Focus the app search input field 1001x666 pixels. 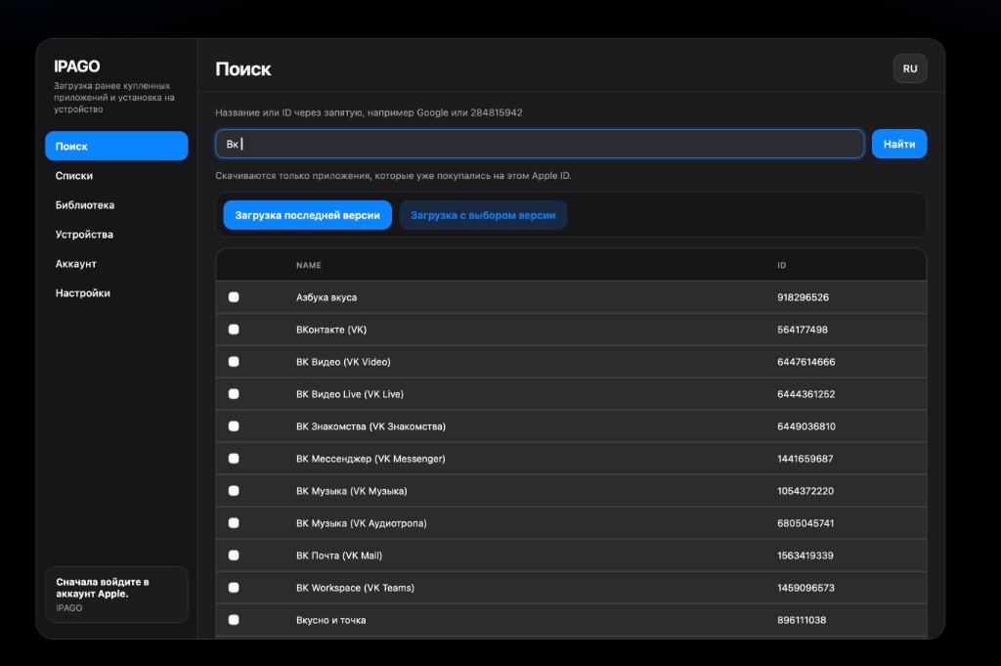[540, 144]
